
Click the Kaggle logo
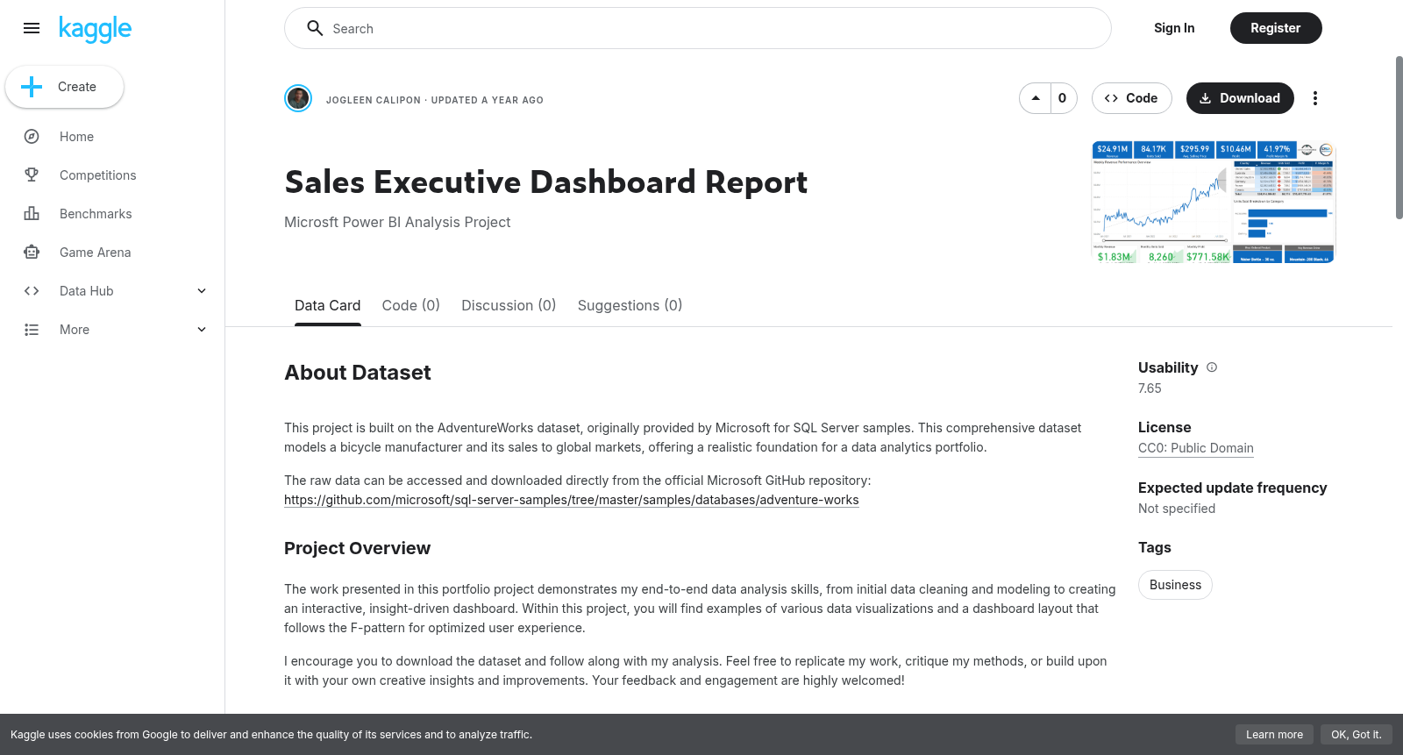tap(95, 29)
